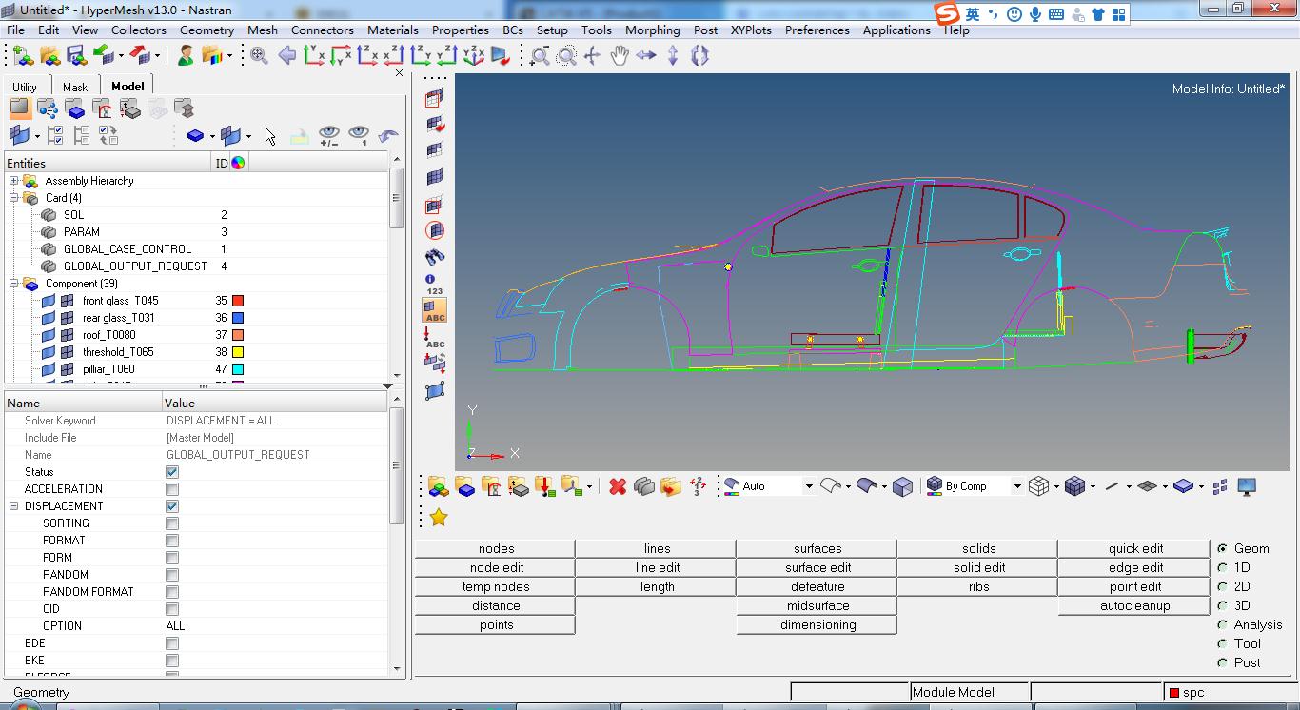This screenshot has width=1300, height=710.
Task: Select the Post radio button
Action: (1223, 662)
